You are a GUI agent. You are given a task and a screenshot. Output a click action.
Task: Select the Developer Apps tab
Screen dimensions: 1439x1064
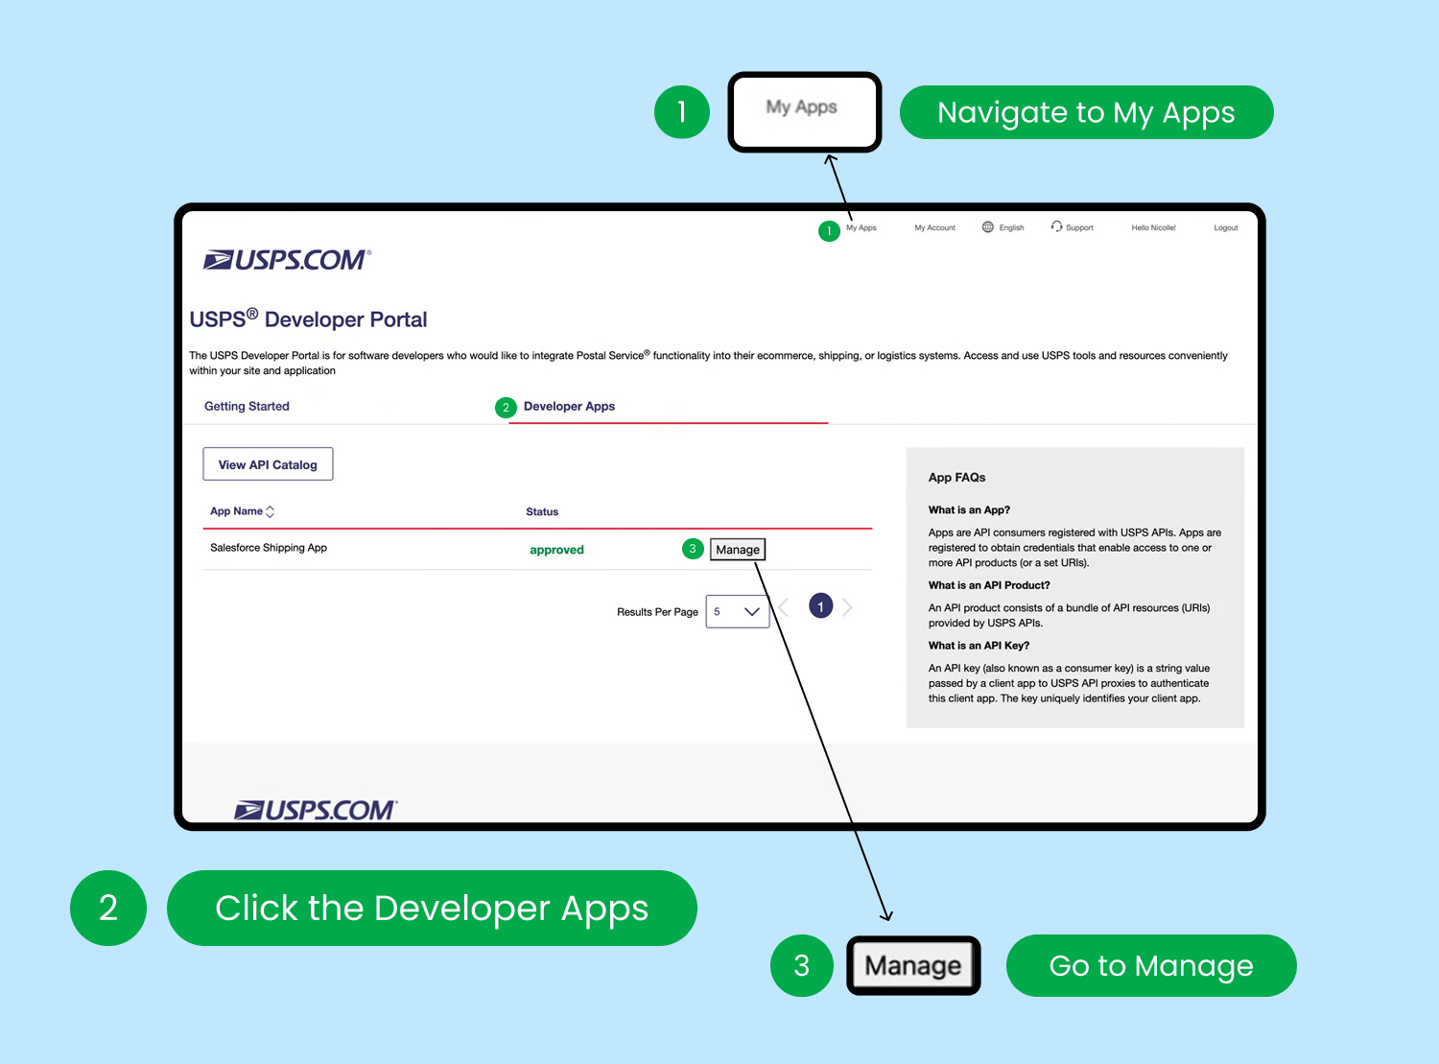click(569, 407)
